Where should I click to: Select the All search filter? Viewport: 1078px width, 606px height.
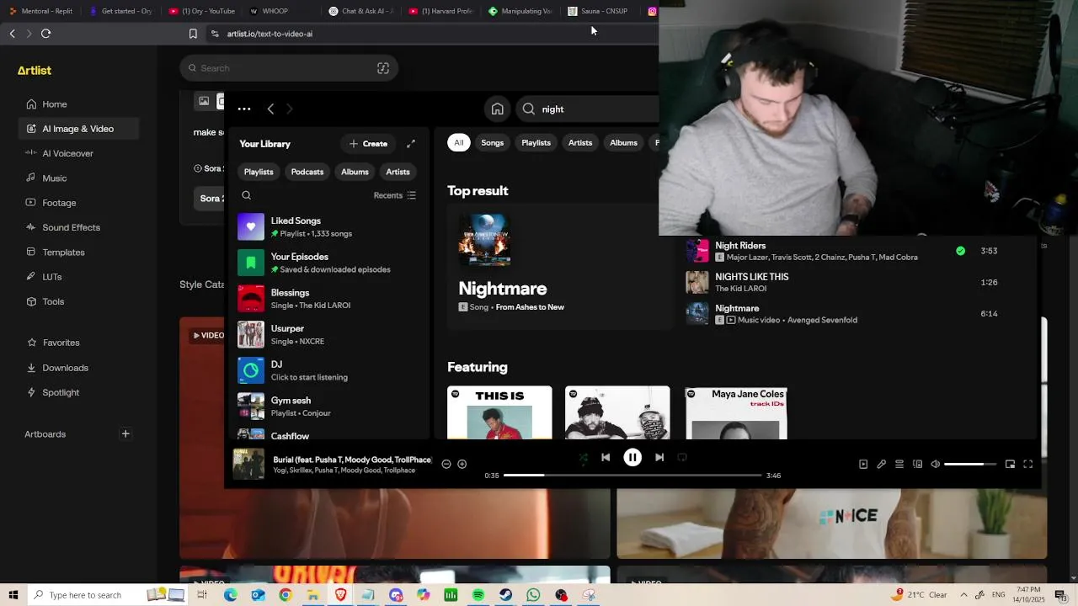(459, 143)
